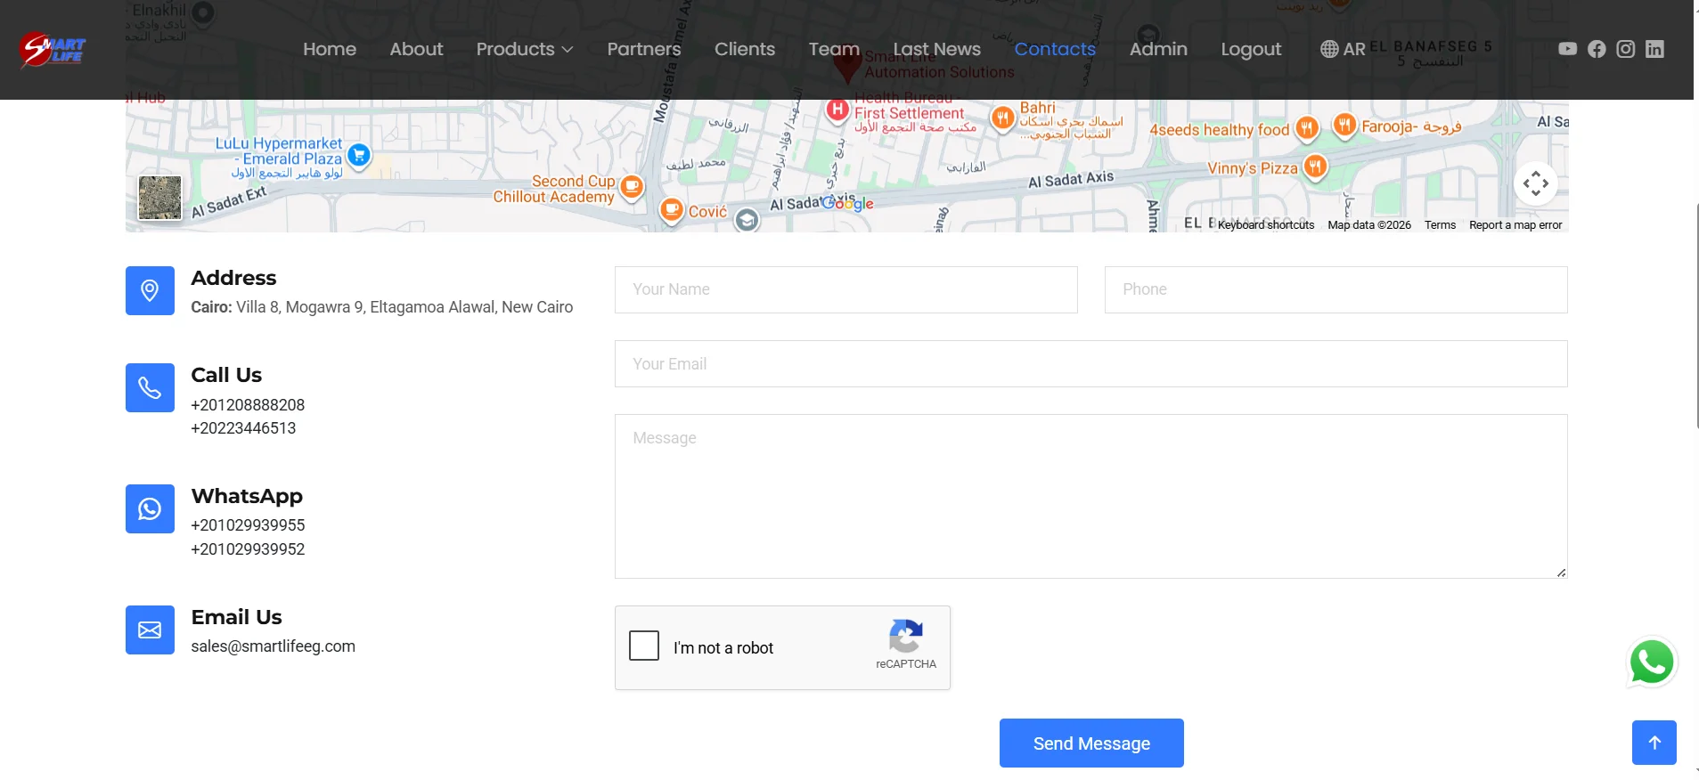The image size is (1699, 780).
Task: Switch language with the AR globe
Action: click(1343, 49)
